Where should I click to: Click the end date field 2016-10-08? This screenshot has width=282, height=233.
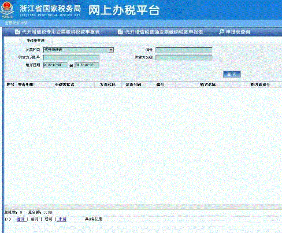(x=87, y=65)
